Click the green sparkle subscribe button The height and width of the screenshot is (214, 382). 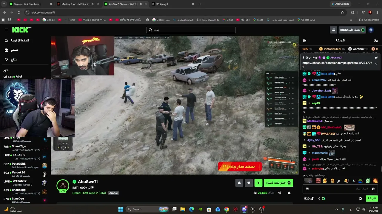coord(258,183)
